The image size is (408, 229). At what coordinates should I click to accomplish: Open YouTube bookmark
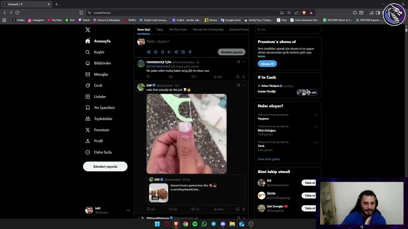[x=55, y=20]
